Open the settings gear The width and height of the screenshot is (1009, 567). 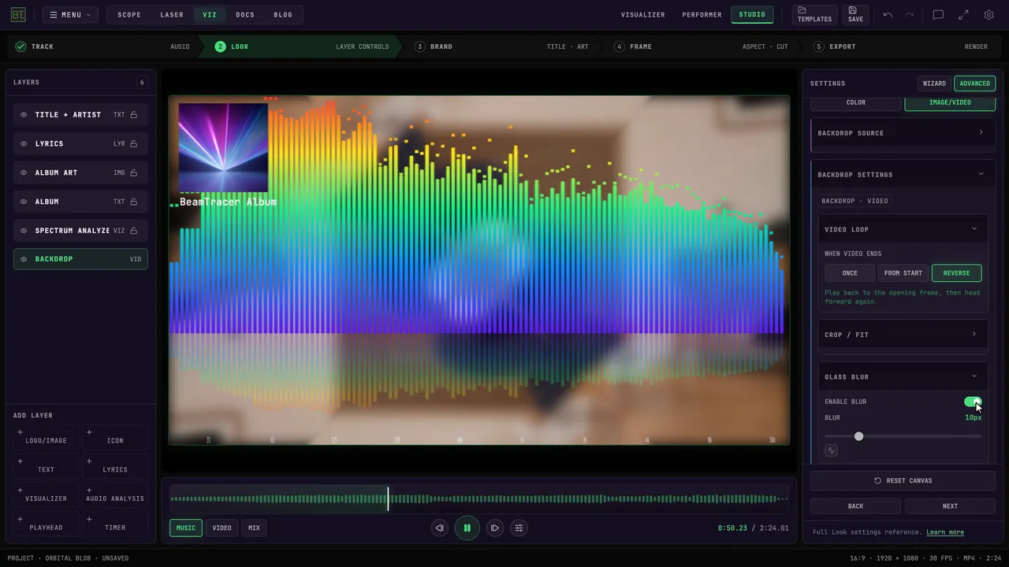[x=989, y=15]
